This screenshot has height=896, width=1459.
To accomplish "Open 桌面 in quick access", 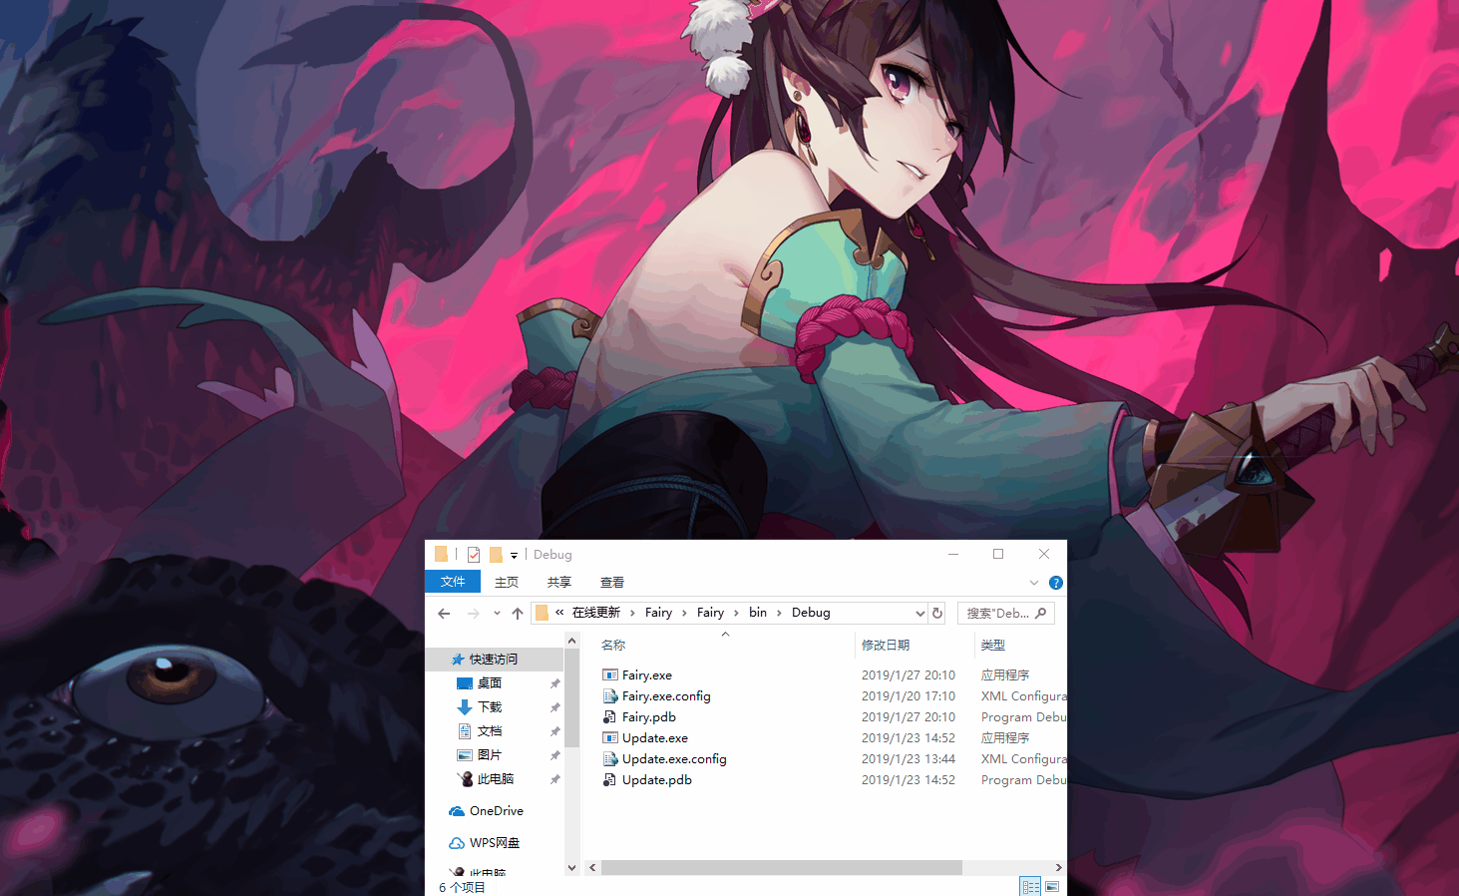I will pos(490,683).
